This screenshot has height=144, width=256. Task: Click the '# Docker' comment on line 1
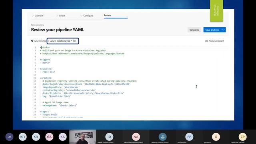(x=45, y=47)
